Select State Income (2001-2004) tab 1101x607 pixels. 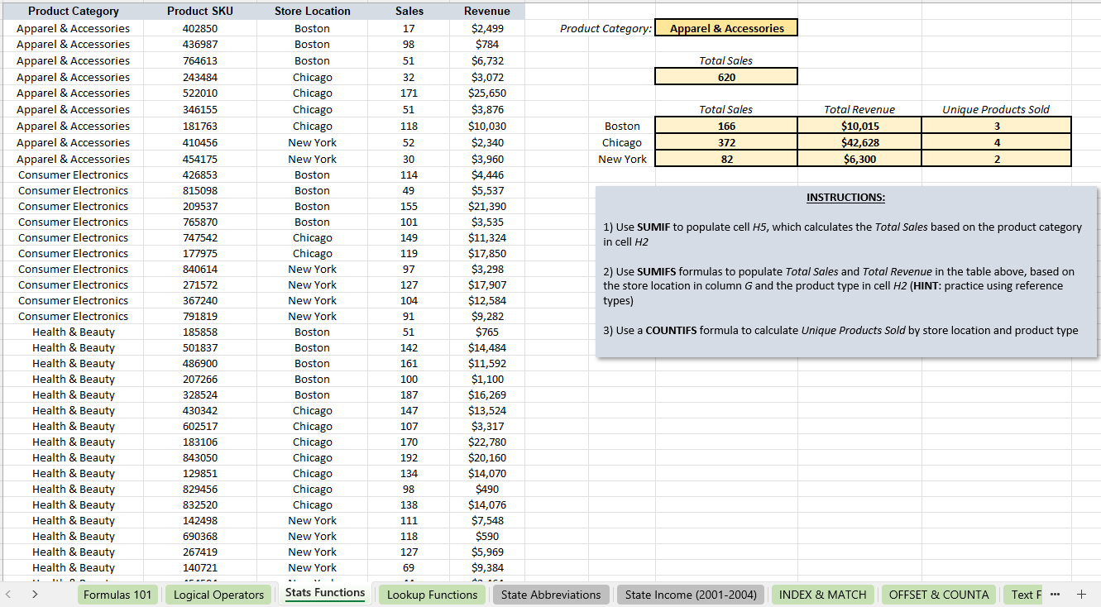coord(691,595)
